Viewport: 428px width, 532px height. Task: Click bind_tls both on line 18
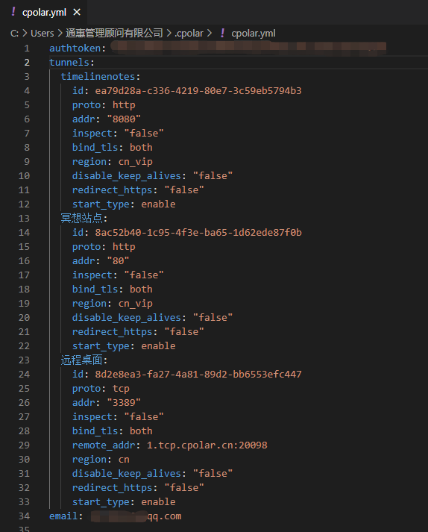click(113, 290)
